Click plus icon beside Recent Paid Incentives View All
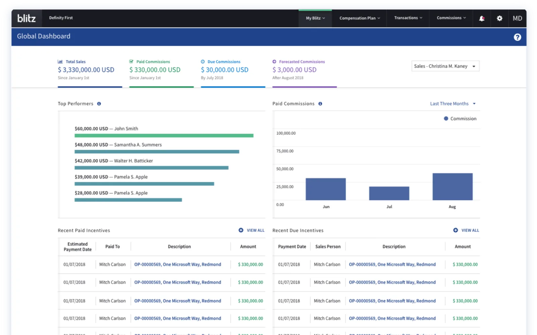Screen dimensions: 537x335 pyautogui.click(x=241, y=230)
